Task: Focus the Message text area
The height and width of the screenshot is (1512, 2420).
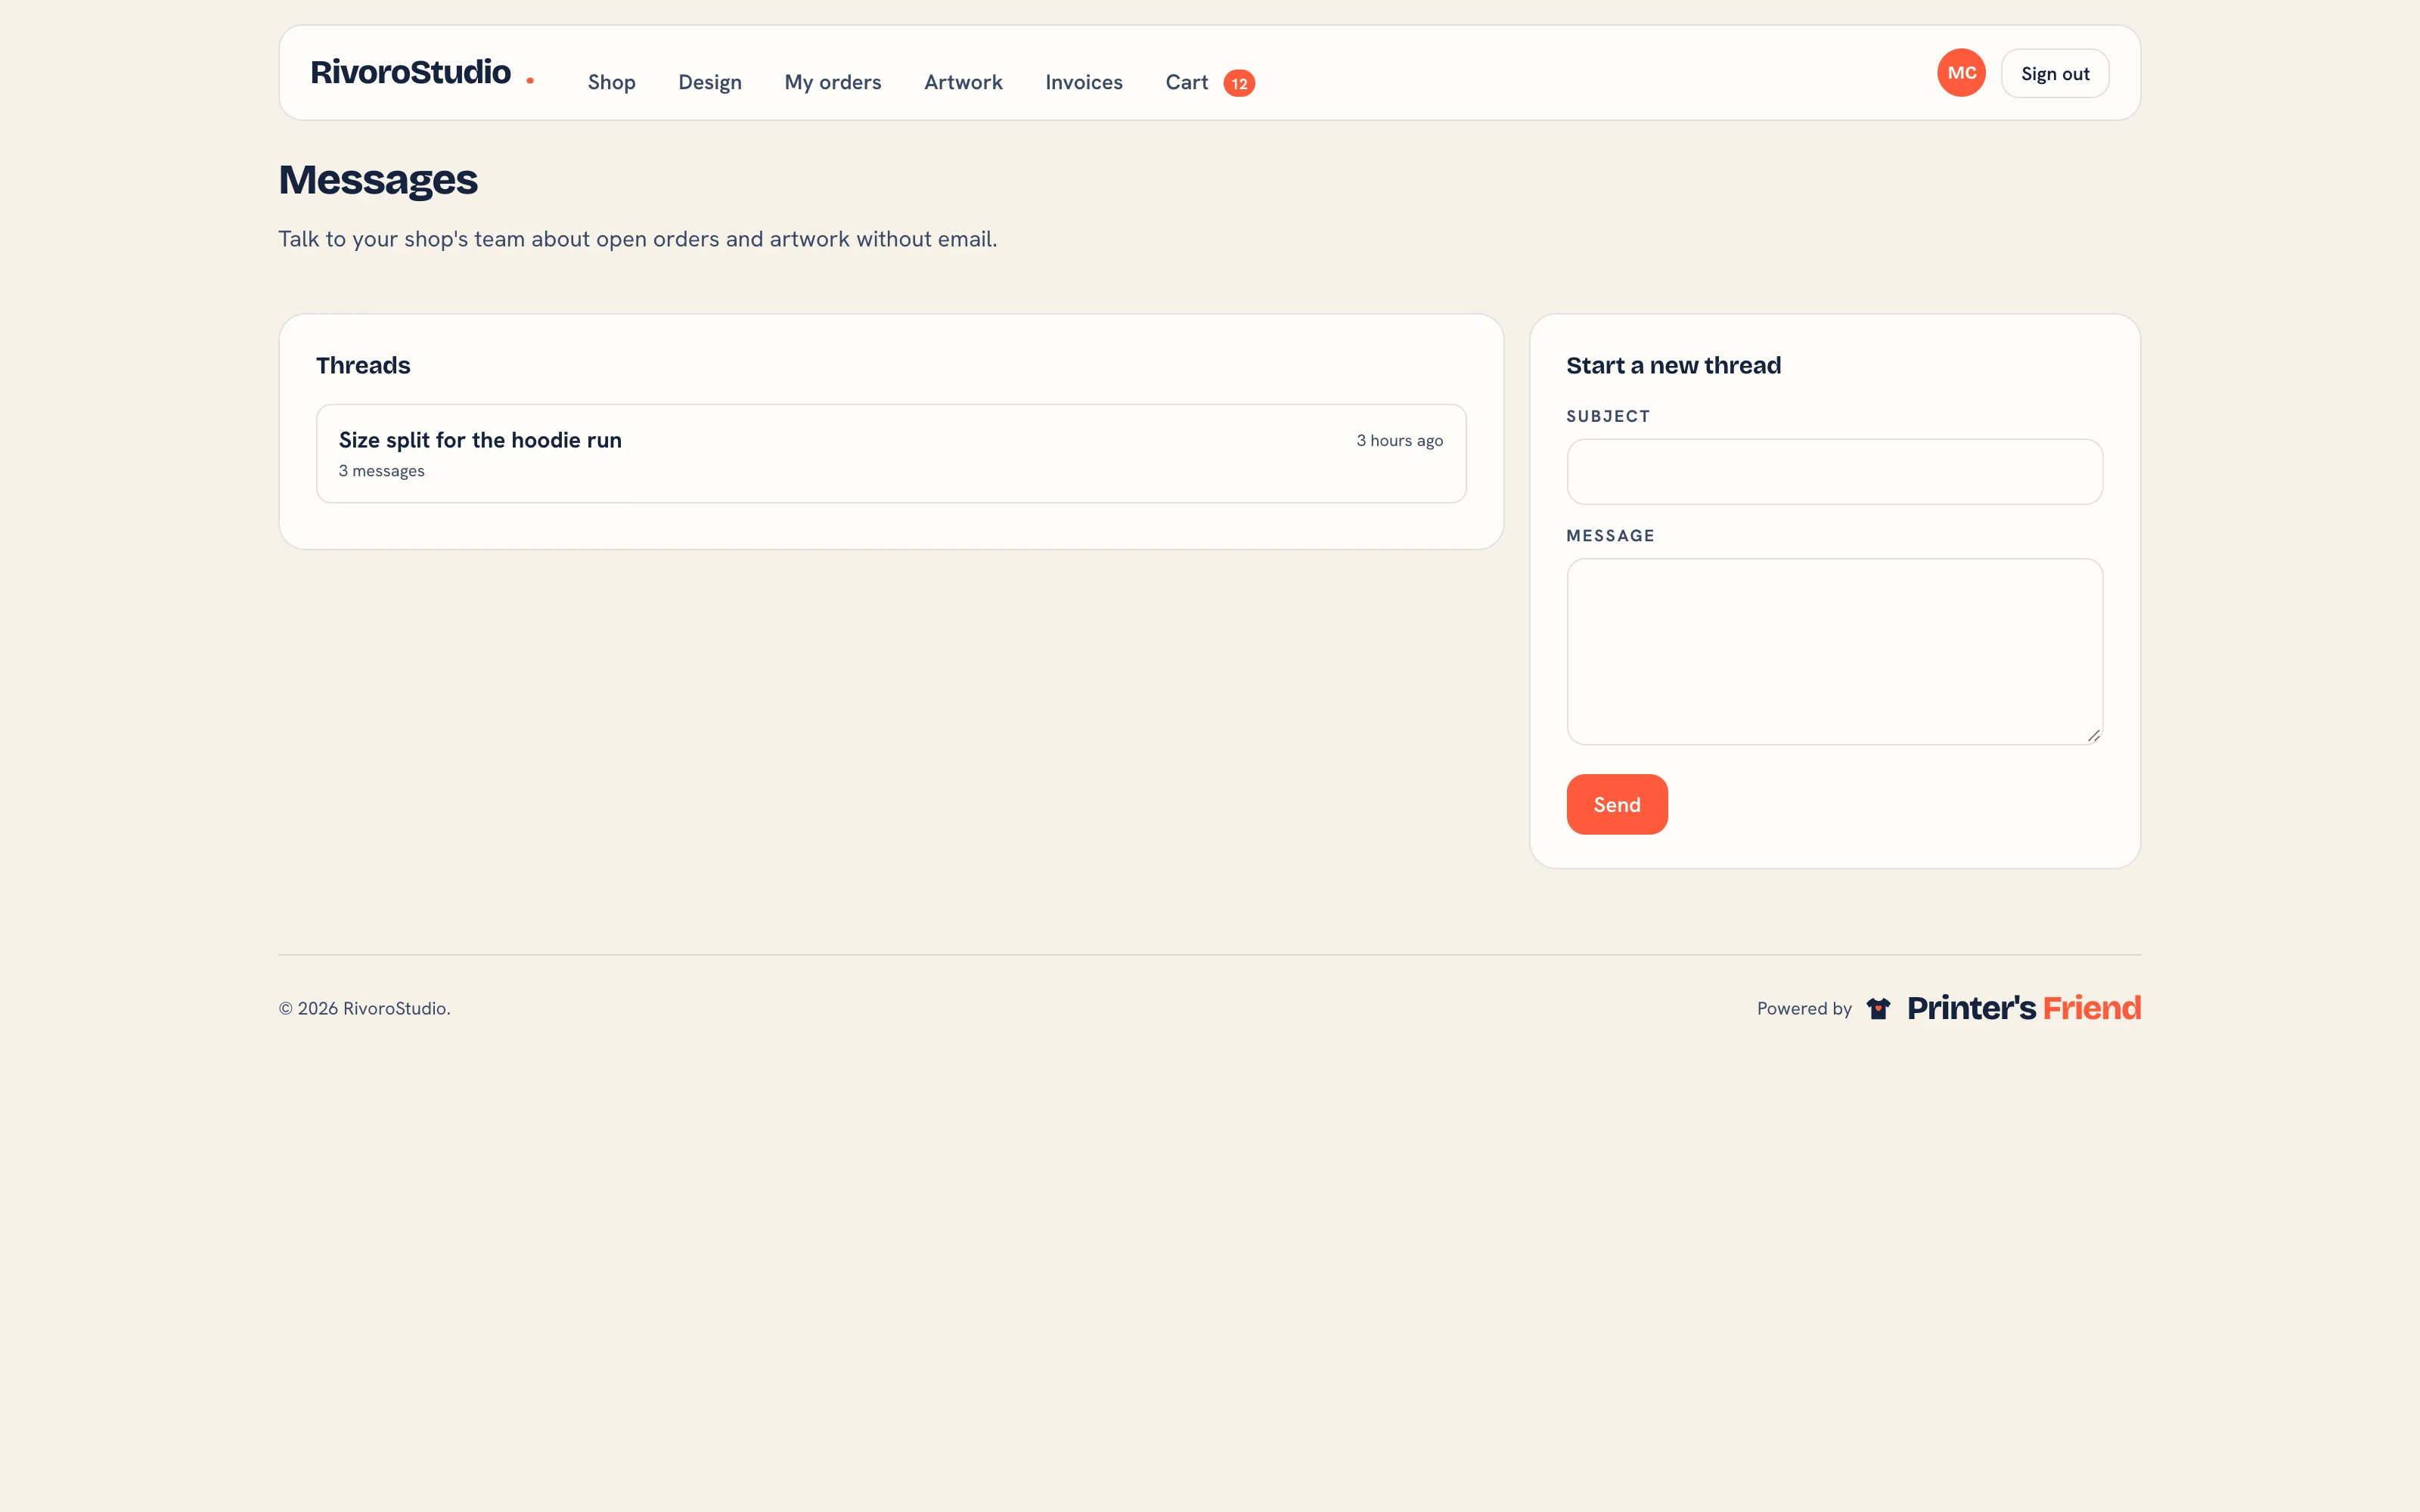Action: pyautogui.click(x=1834, y=652)
